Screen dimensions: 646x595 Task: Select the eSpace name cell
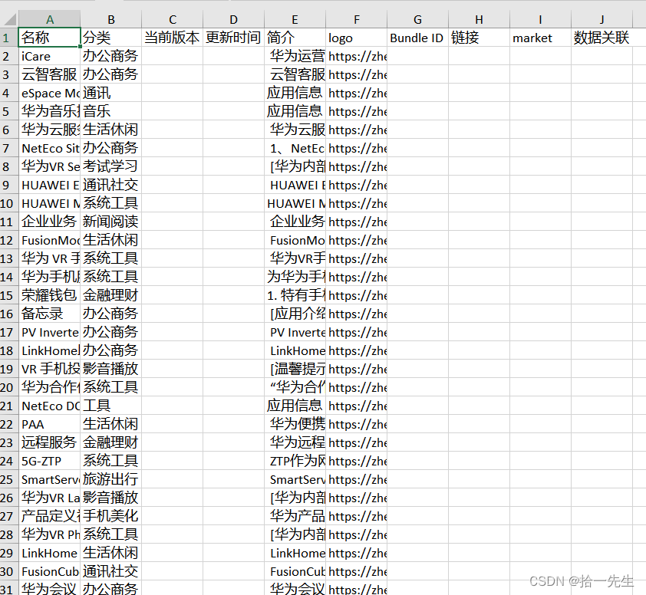point(49,93)
